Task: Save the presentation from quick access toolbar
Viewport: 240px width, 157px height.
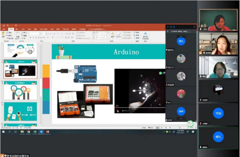Action: 4,26
